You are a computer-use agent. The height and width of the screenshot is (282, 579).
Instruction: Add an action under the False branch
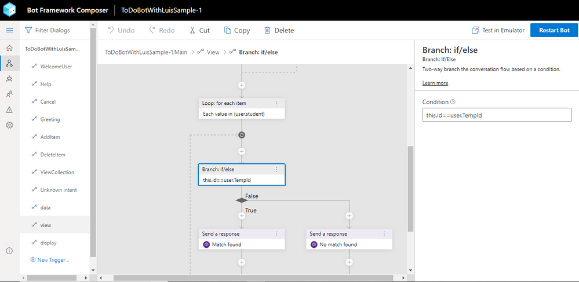pos(349,215)
